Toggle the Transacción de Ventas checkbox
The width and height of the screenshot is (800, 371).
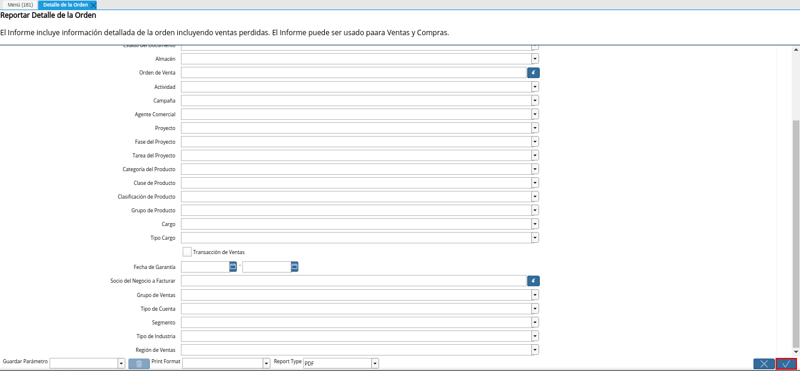coord(187,252)
